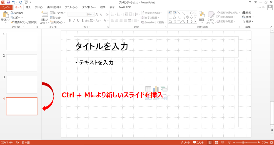
Task: Switch to the Foxit PDF tab
Action: [125, 7]
